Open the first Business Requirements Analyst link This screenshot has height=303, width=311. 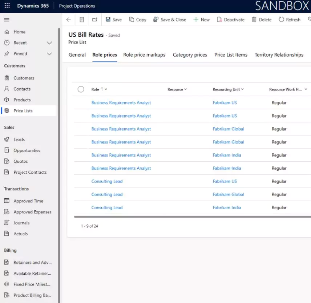pyautogui.click(x=121, y=103)
